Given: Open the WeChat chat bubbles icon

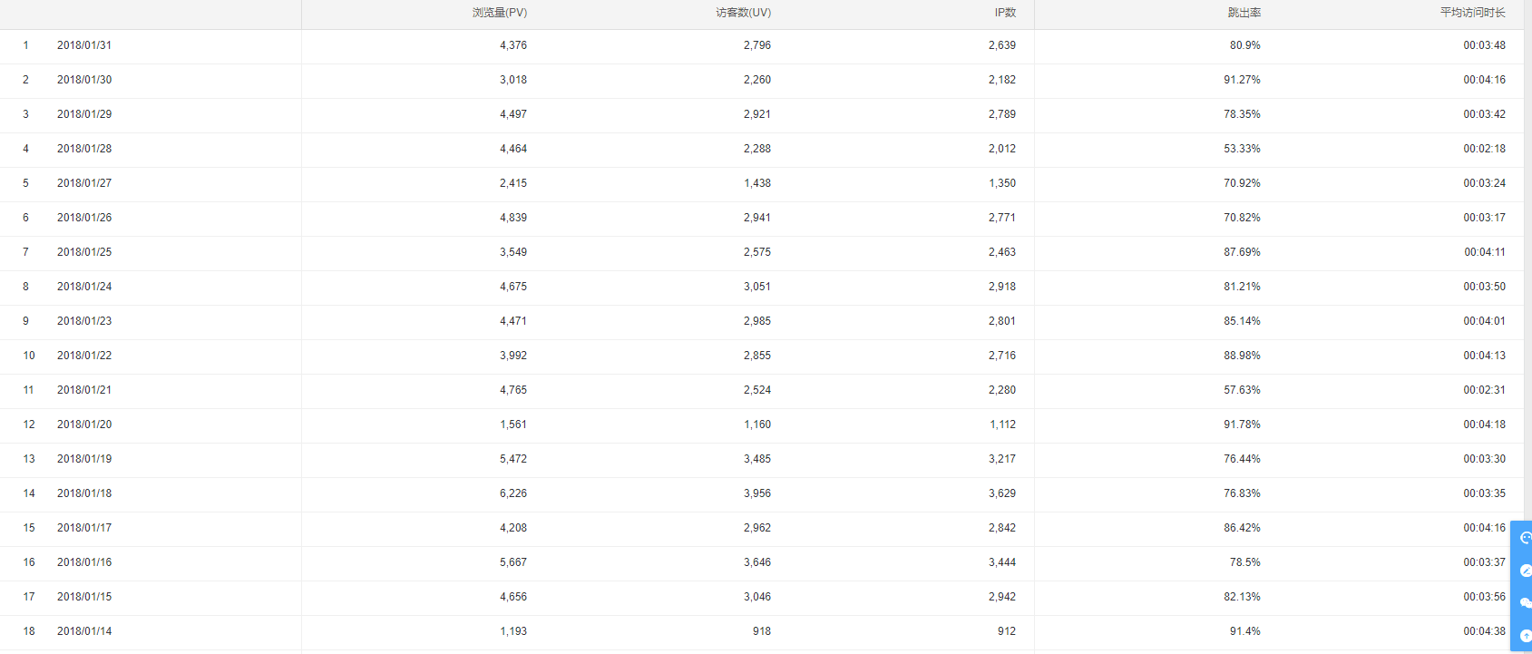Looking at the screenshot, I should [1525, 603].
